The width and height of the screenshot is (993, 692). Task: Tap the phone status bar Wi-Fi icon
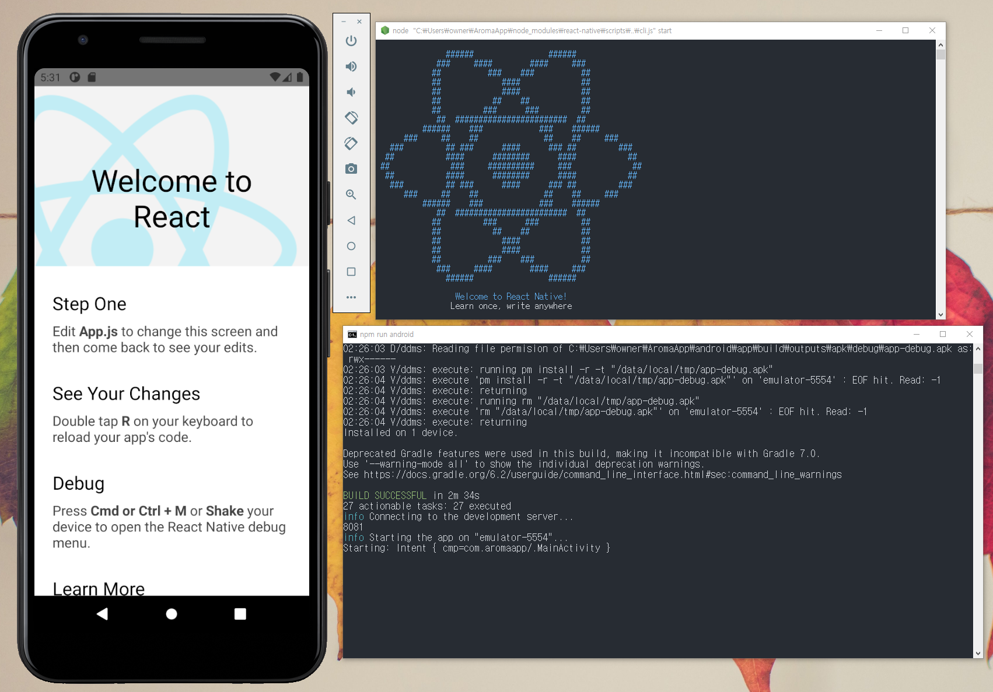[275, 77]
